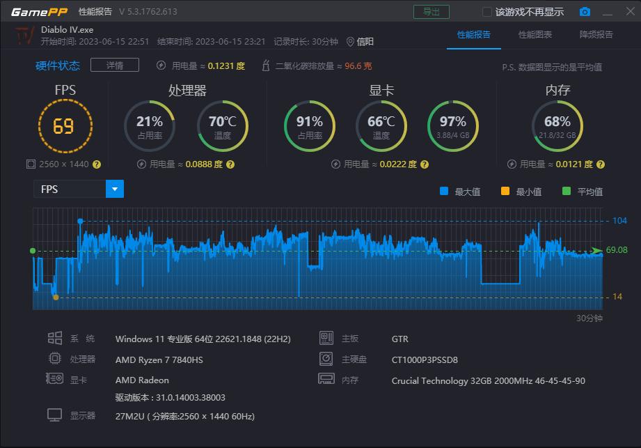Click help icon next to 2560 x 1440
This screenshot has width=641, height=448.
tap(97, 164)
